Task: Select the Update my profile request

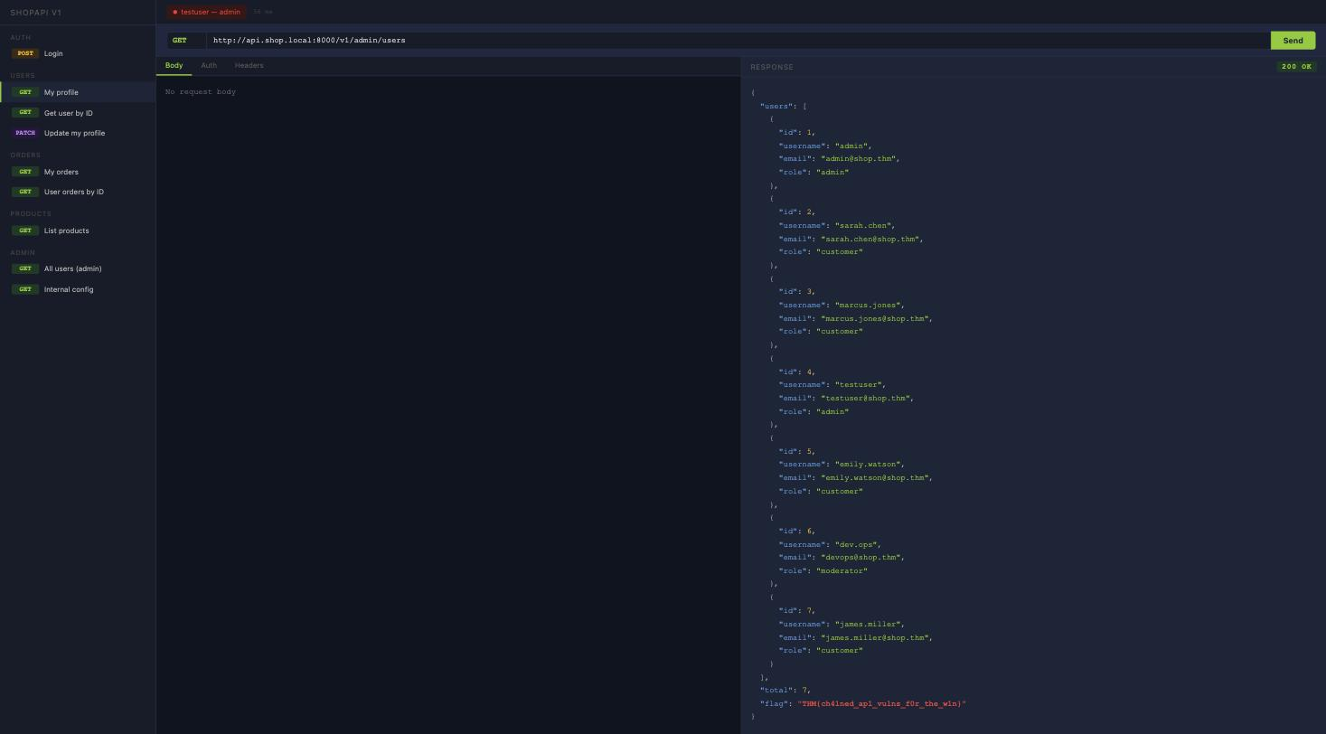Action: [x=78, y=133]
